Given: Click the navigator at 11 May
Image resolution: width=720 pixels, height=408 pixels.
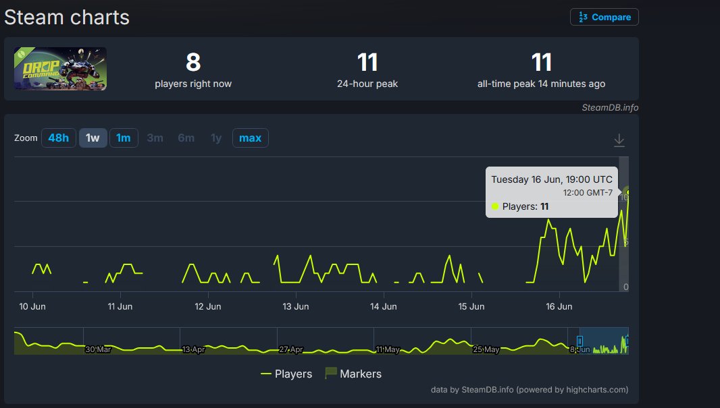Looking at the screenshot, I should pyautogui.click(x=388, y=349).
